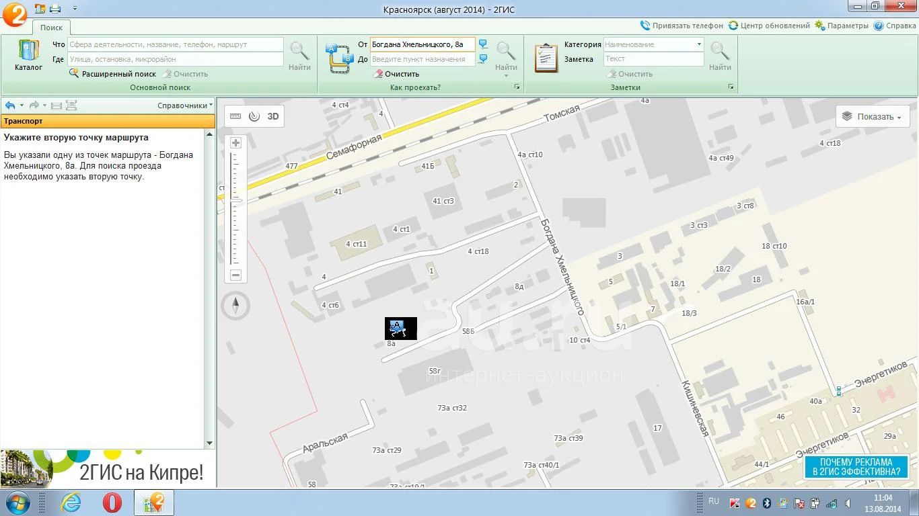Zoom in with the plus button
This screenshot has width=919, height=516.
(x=235, y=142)
